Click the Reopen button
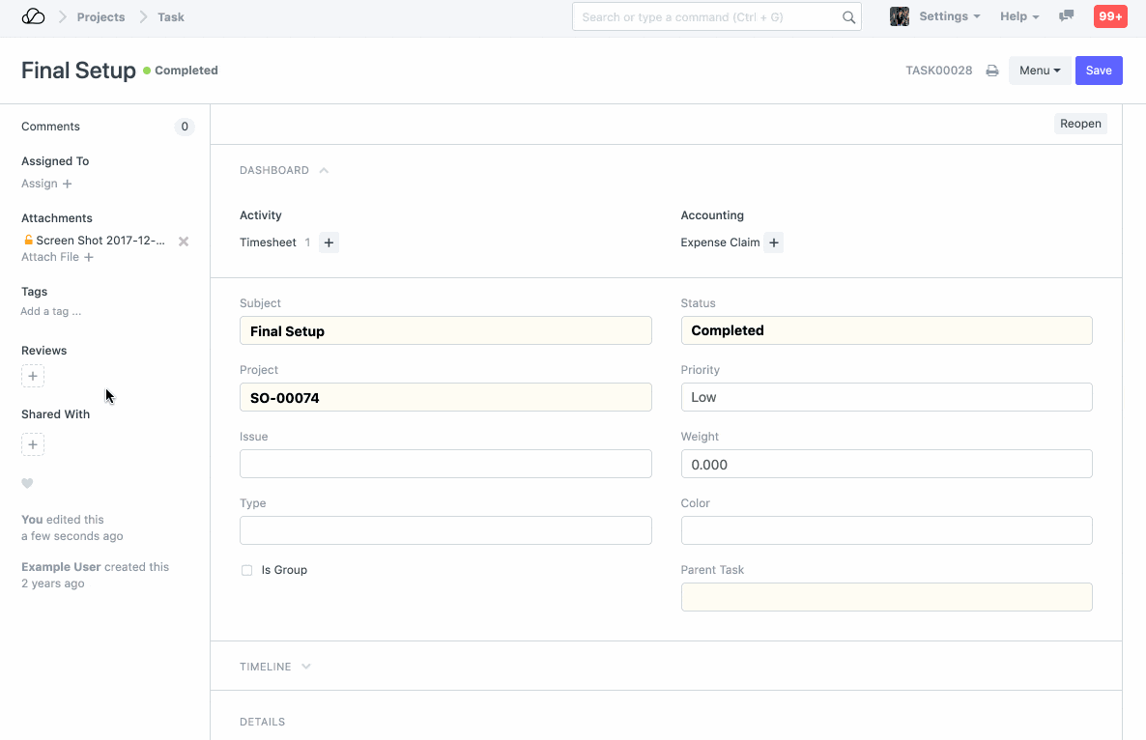The width and height of the screenshot is (1146, 740). click(1080, 124)
